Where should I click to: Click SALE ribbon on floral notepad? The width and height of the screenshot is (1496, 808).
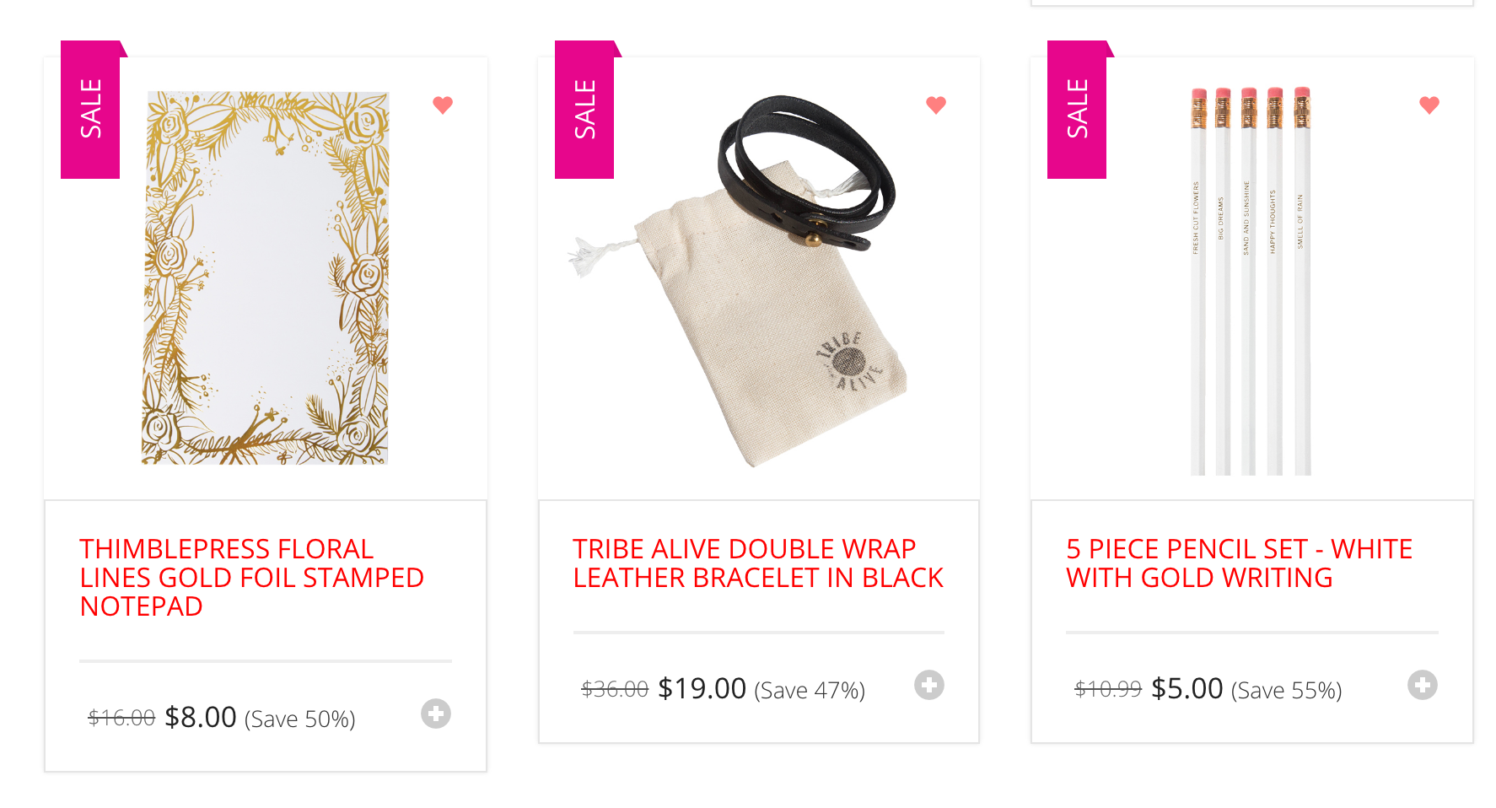pyautogui.click(x=91, y=110)
